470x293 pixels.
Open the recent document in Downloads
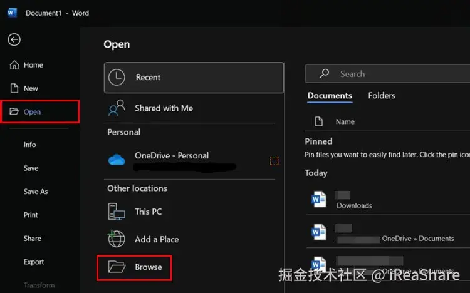388,200
